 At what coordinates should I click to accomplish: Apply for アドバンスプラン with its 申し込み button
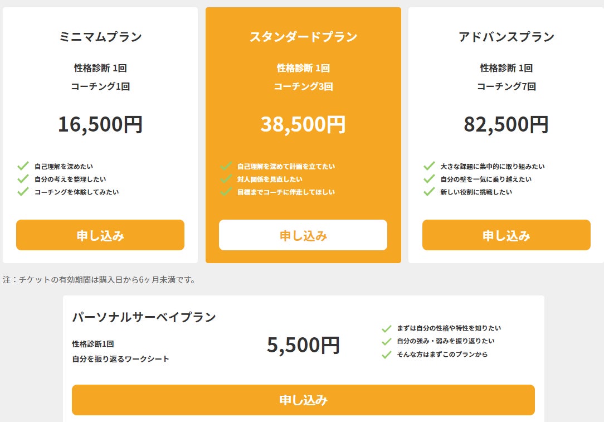(x=506, y=235)
